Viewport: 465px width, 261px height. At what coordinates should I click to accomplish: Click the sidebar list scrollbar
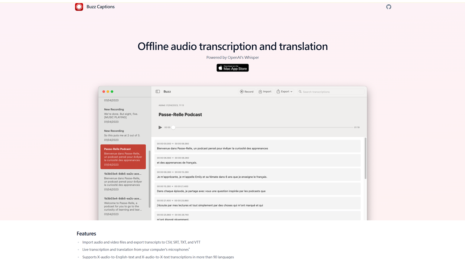pyautogui.click(x=149, y=178)
